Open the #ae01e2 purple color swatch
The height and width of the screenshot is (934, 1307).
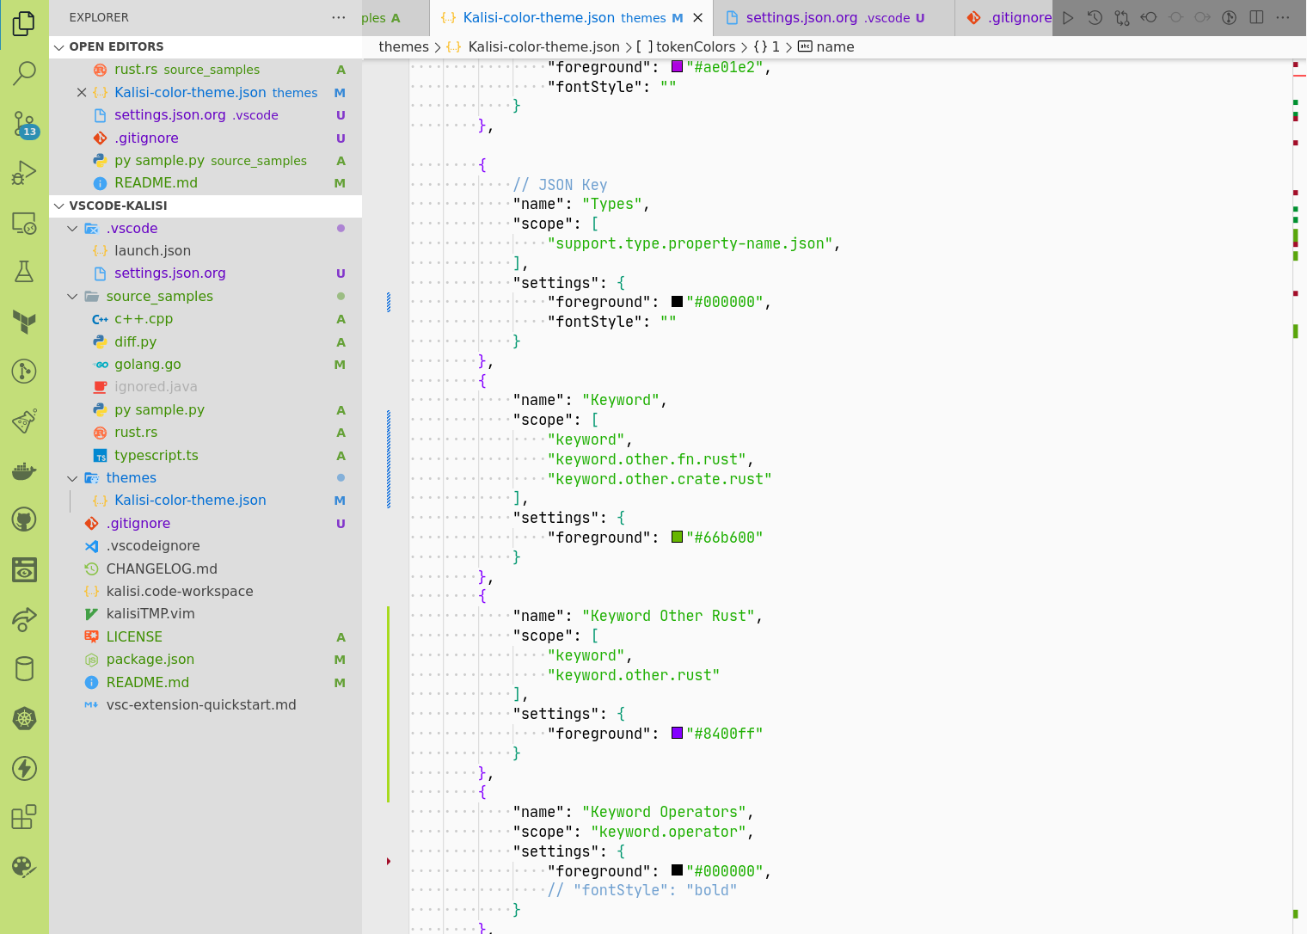677,66
